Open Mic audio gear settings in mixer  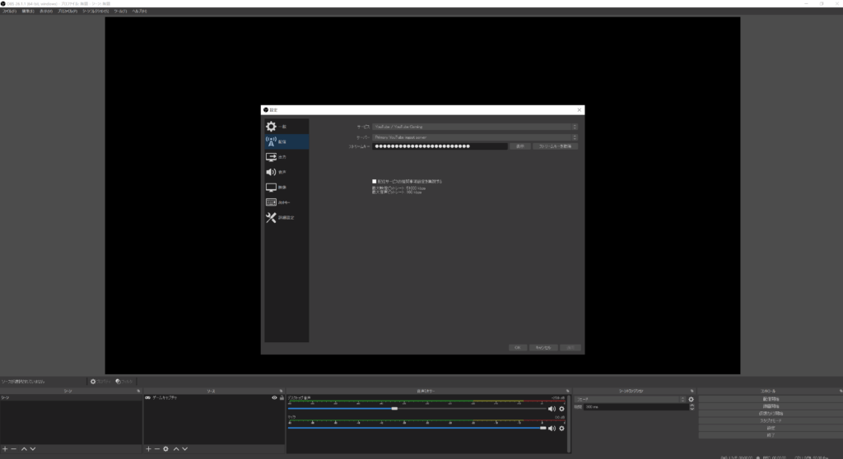coord(561,429)
